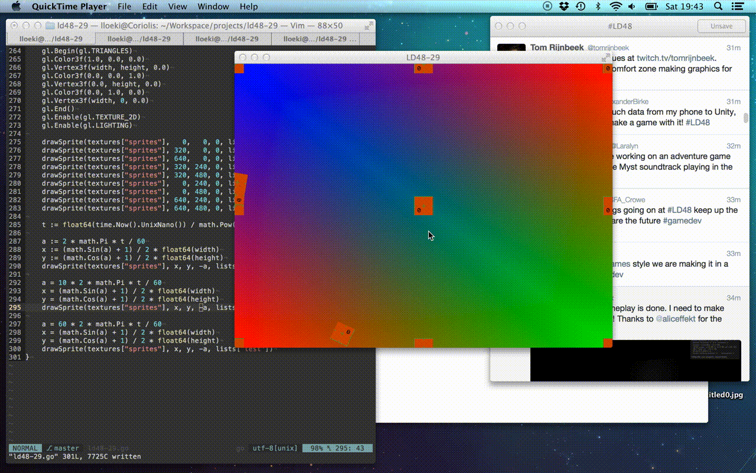
Task: Open the Wi-Fi status menu
Action: click(615, 7)
